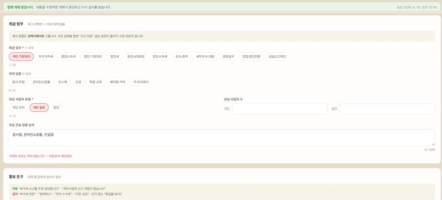Toggle the 온라인쇼핑몰 industry tag
The width and height of the screenshot is (442, 200).
click(41, 82)
